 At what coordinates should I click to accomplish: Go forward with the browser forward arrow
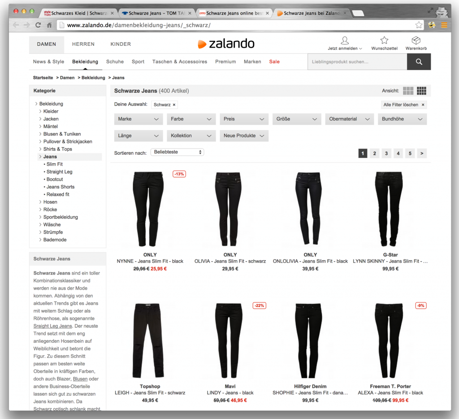pyautogui.click(x=27, y=25)
